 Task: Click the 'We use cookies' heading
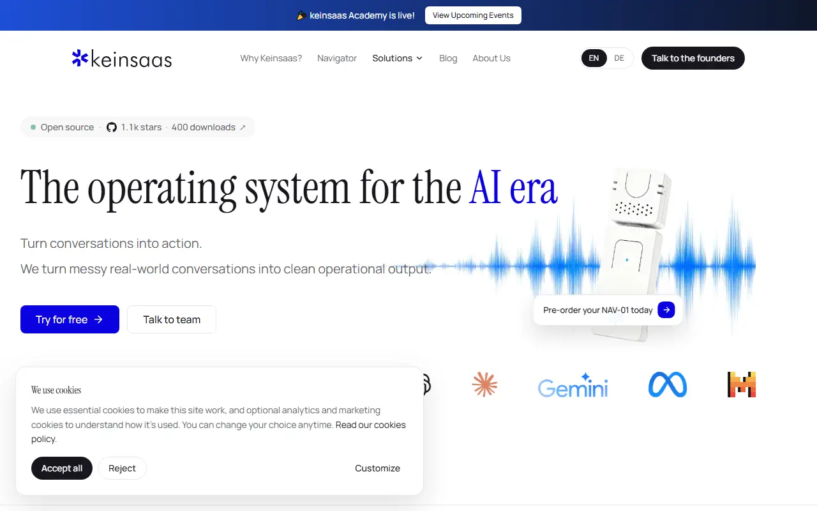[x=56, y=390]
